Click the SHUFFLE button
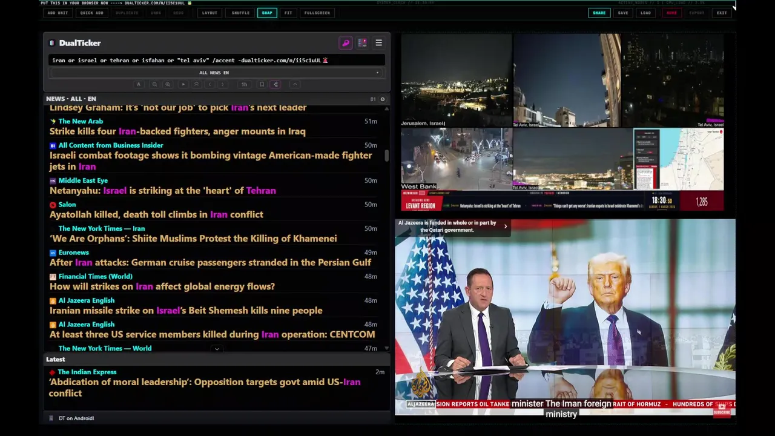The width and height of the screenshot is (775, 436). (240, 13)
